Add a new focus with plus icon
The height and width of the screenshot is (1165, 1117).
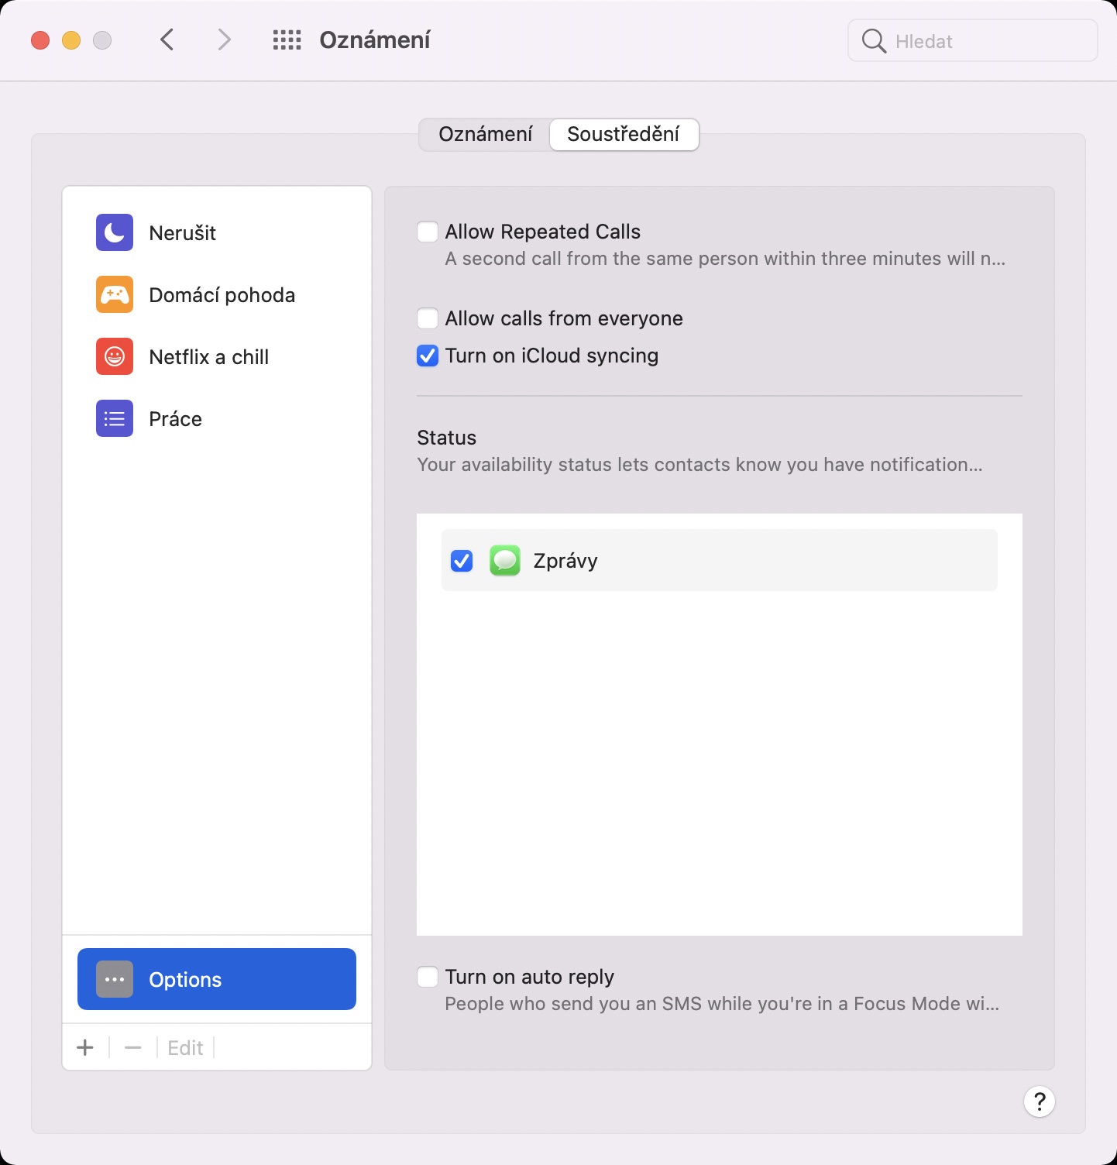pos(85,1047)
